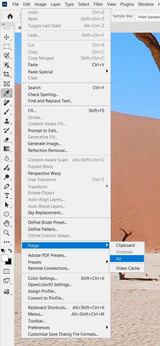Open the Type menu
This screenshot has height=346, width=160.
click(69, 4)
